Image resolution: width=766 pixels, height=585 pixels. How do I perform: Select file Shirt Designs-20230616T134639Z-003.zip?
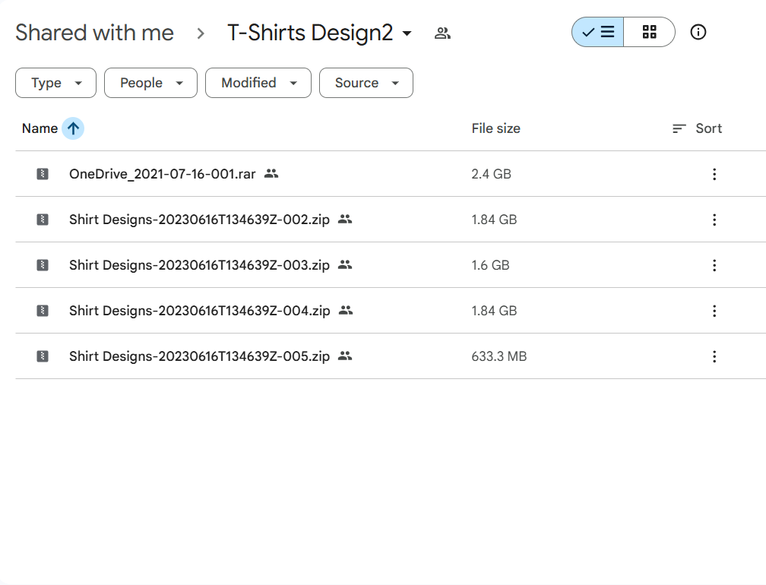pos(199,265)
